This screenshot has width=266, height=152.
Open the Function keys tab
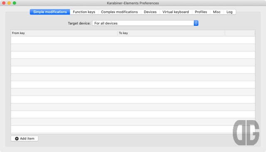84,12
